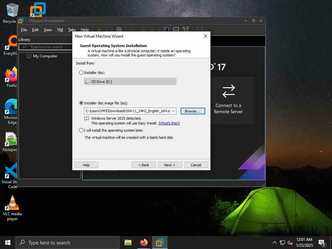
Task: Cancel the New Virtual Machine Wizard
Action: pos(196,165)
